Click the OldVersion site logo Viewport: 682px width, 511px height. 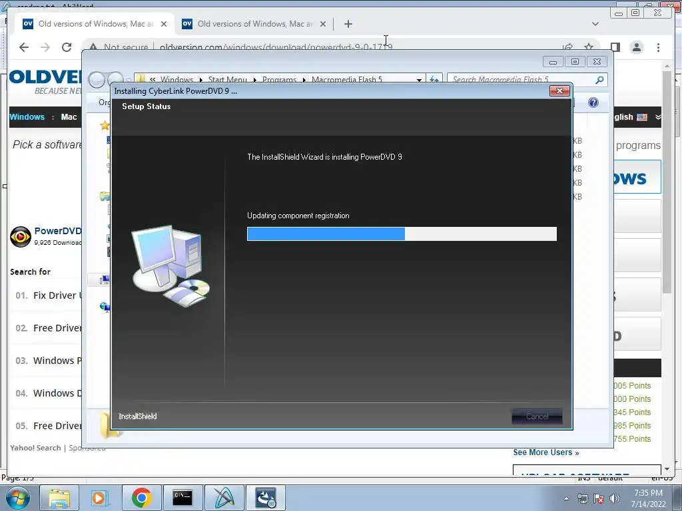coord(46,81)
